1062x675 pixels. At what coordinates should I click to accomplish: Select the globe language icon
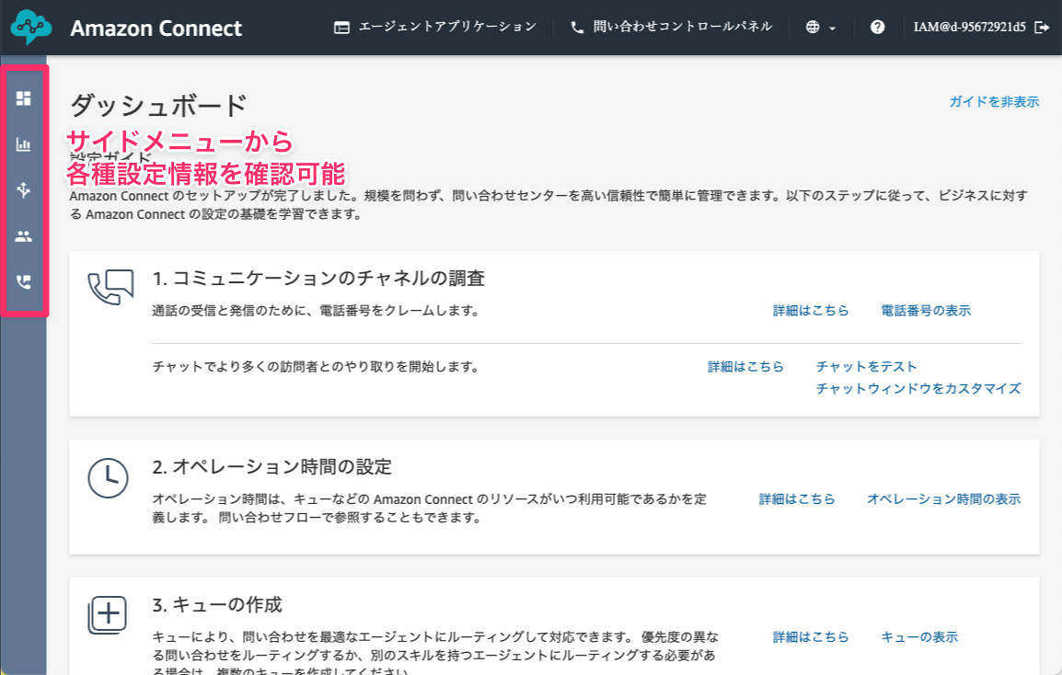814,28
